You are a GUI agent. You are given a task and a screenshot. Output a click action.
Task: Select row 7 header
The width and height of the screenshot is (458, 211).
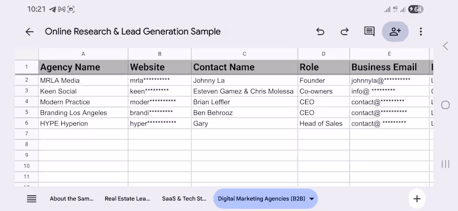(x=26, y=134)
